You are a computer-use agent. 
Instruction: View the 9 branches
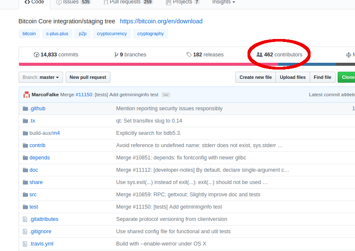point(130,55)
